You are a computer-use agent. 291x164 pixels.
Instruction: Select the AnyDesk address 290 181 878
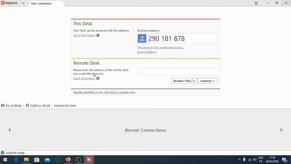(166, 39)
